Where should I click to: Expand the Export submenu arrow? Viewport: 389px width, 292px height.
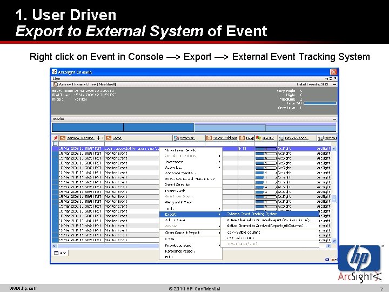point(219,214)
